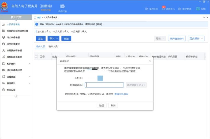Click the 更换手机号码 link
210x139 pixels.
pos(121,94)
